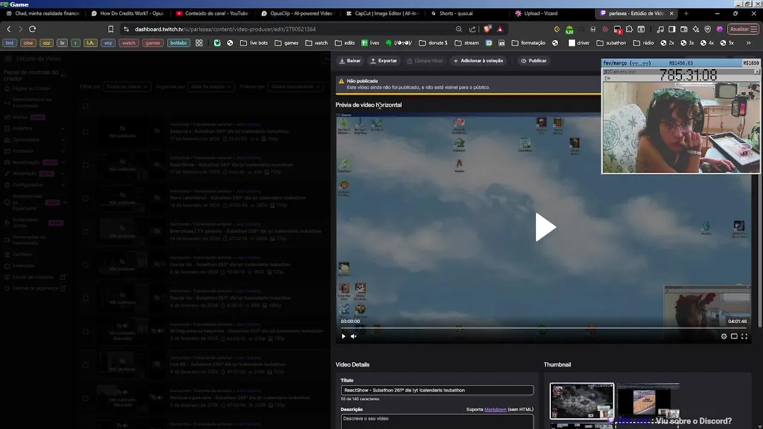Image resolution: width=763 pixels, height=429 pixels.
Task: Open Data de criação sort dropdown
Action: [210, 86]
